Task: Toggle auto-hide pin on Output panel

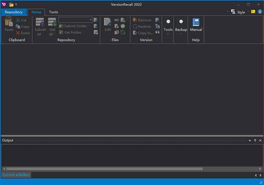Action: 255,140
